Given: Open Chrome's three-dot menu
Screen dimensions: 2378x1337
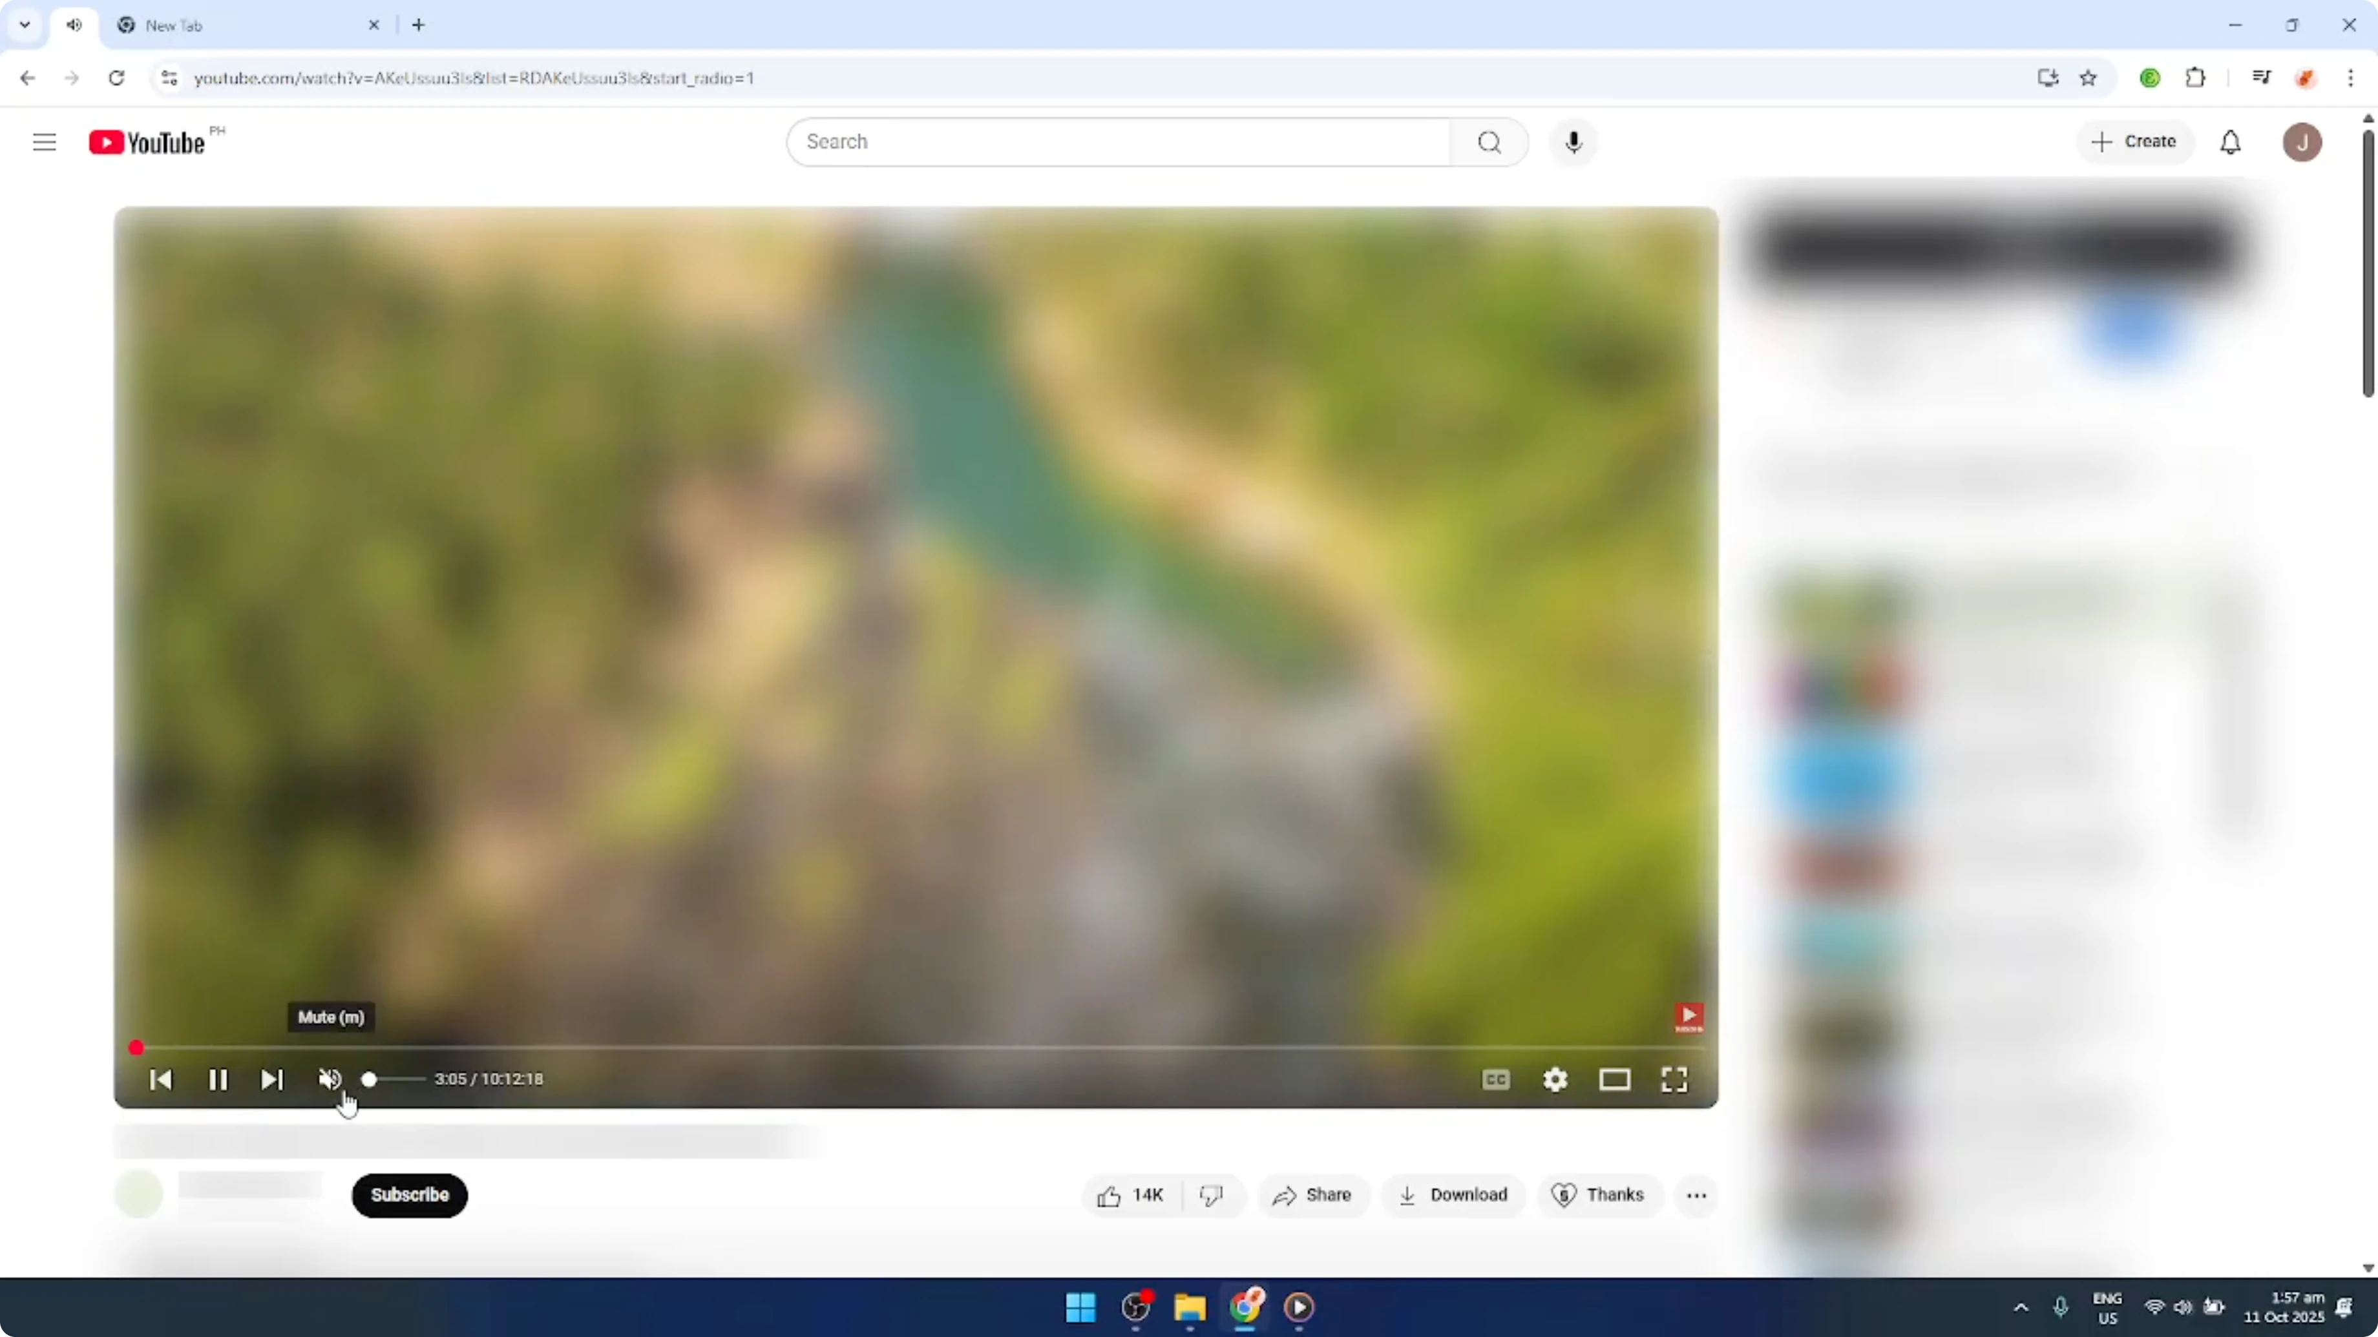Looking at the screenshot, I should pos(2352,78).
